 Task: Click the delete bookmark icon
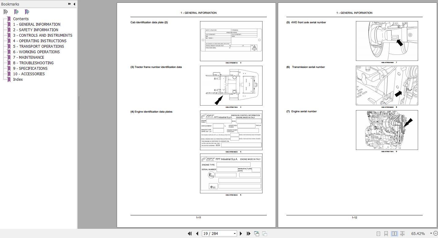click(x=6, y=12)
